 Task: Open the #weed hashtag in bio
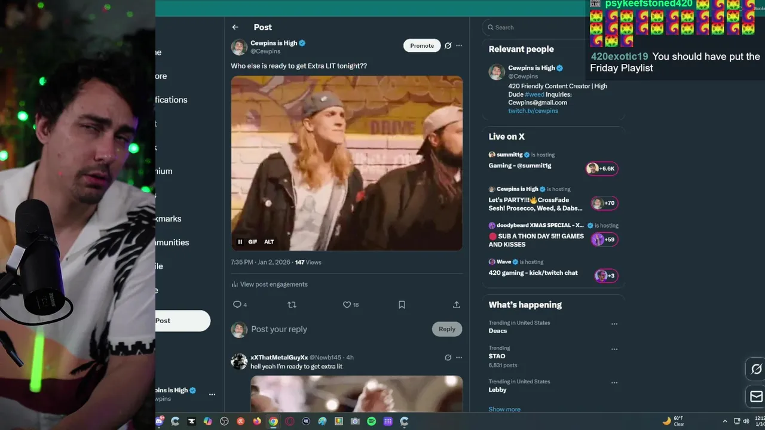point(534,94)
